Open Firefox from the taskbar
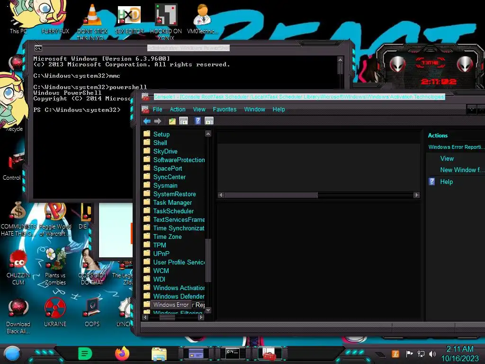This screenshot has height=364, width=485. tap(122, 354)
